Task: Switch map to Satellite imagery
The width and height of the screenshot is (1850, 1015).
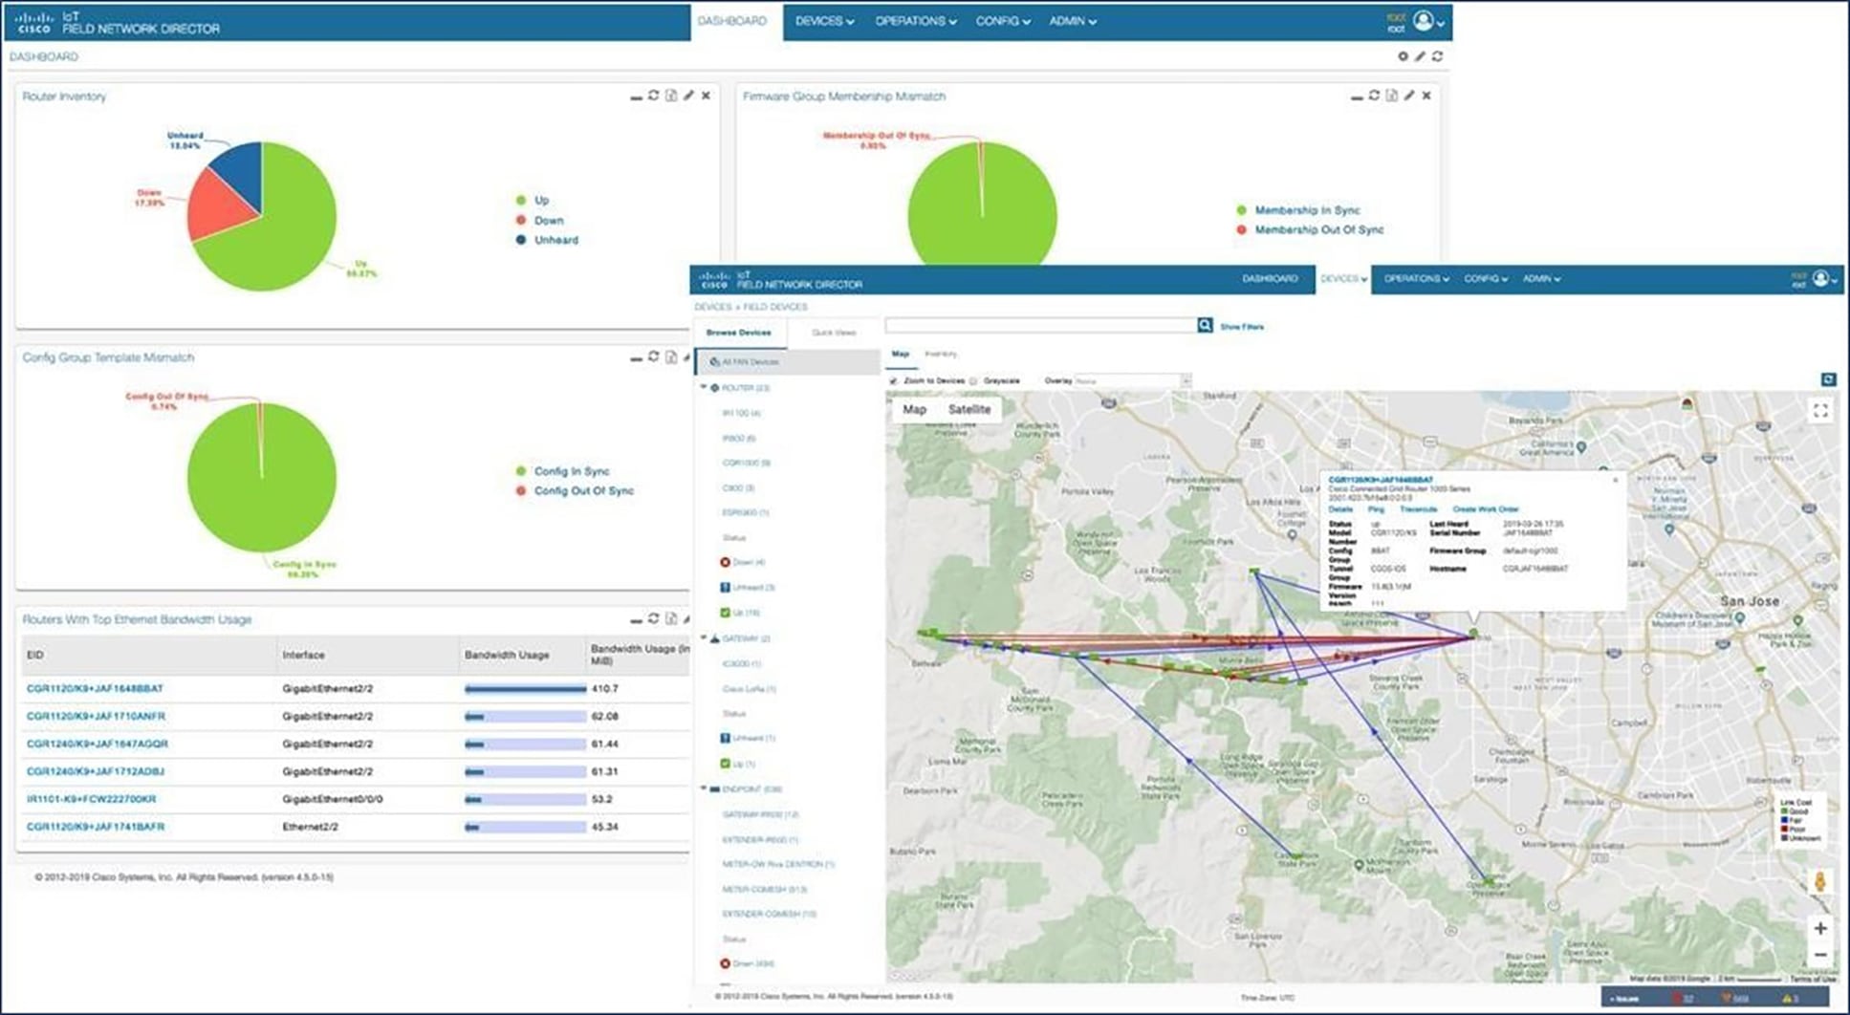Action: [969, 409]
